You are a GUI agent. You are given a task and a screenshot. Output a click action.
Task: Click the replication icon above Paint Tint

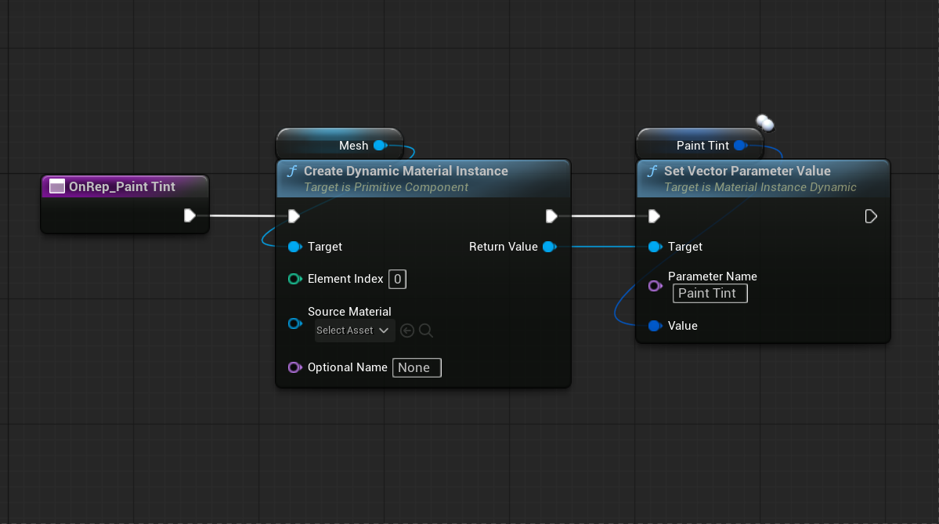coord(764,123)
